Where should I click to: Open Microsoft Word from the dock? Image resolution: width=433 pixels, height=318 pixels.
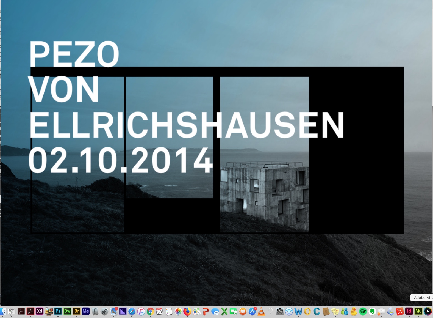[298, 311]
